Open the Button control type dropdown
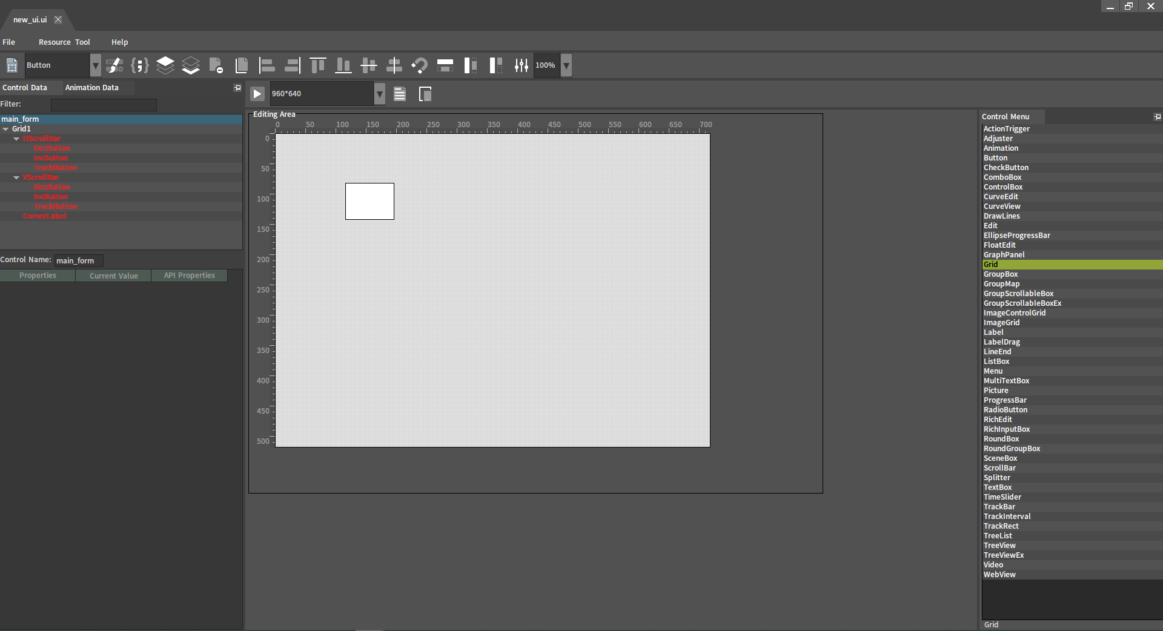The width and height of the screenshot is (1163, 631). (95, 65)
